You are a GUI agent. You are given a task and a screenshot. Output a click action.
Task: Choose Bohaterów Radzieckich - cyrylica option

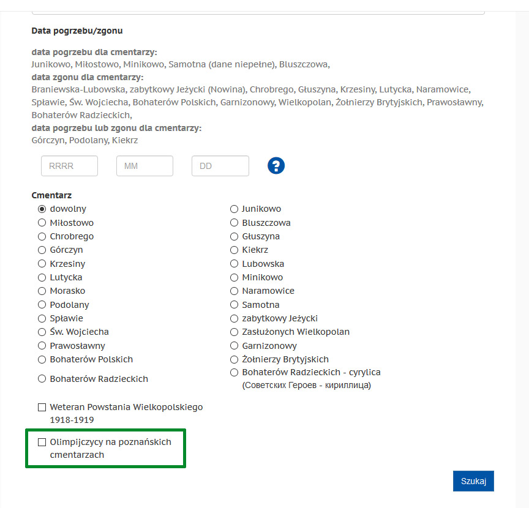coord(234,372)
